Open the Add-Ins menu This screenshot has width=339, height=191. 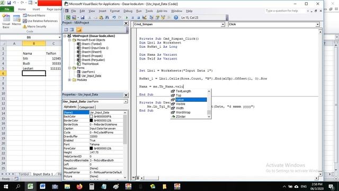click(162, 11)
